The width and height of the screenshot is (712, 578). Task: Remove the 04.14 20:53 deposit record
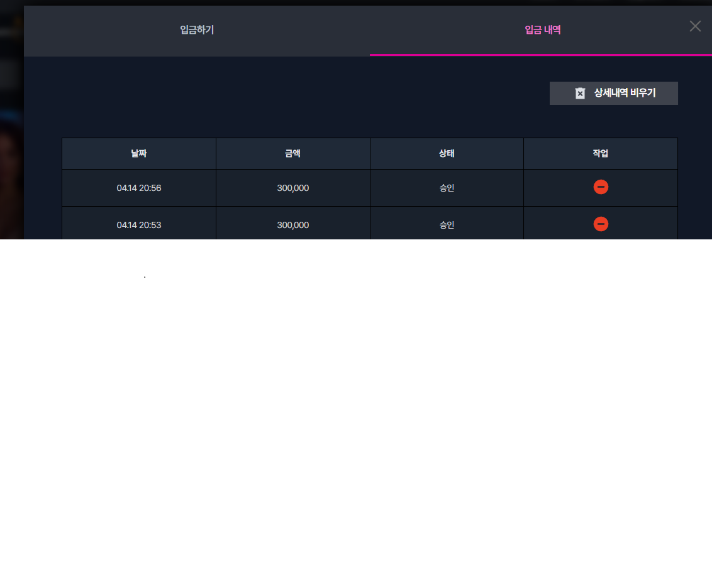601,224
